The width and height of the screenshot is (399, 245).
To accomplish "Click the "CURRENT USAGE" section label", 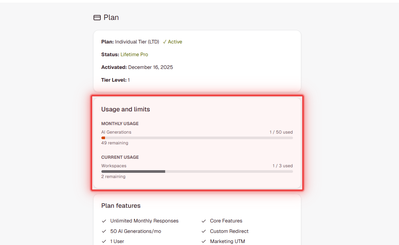I will (120, 157).
